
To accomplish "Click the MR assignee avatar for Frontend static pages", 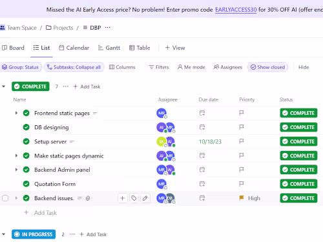I will pyautogui.click(x=161, y=113).
